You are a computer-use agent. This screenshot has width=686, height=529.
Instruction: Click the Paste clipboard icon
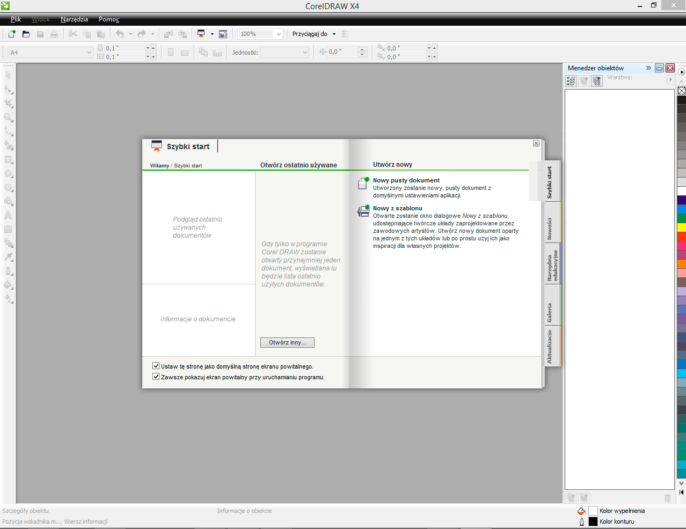101,34
